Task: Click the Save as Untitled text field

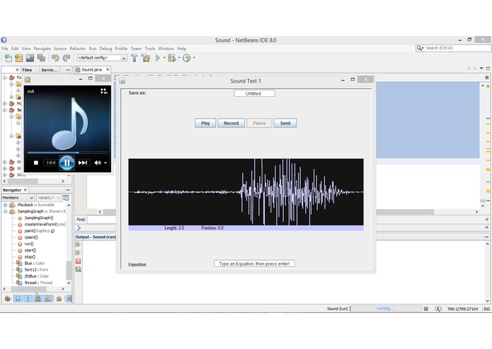Action: [254, 93]
